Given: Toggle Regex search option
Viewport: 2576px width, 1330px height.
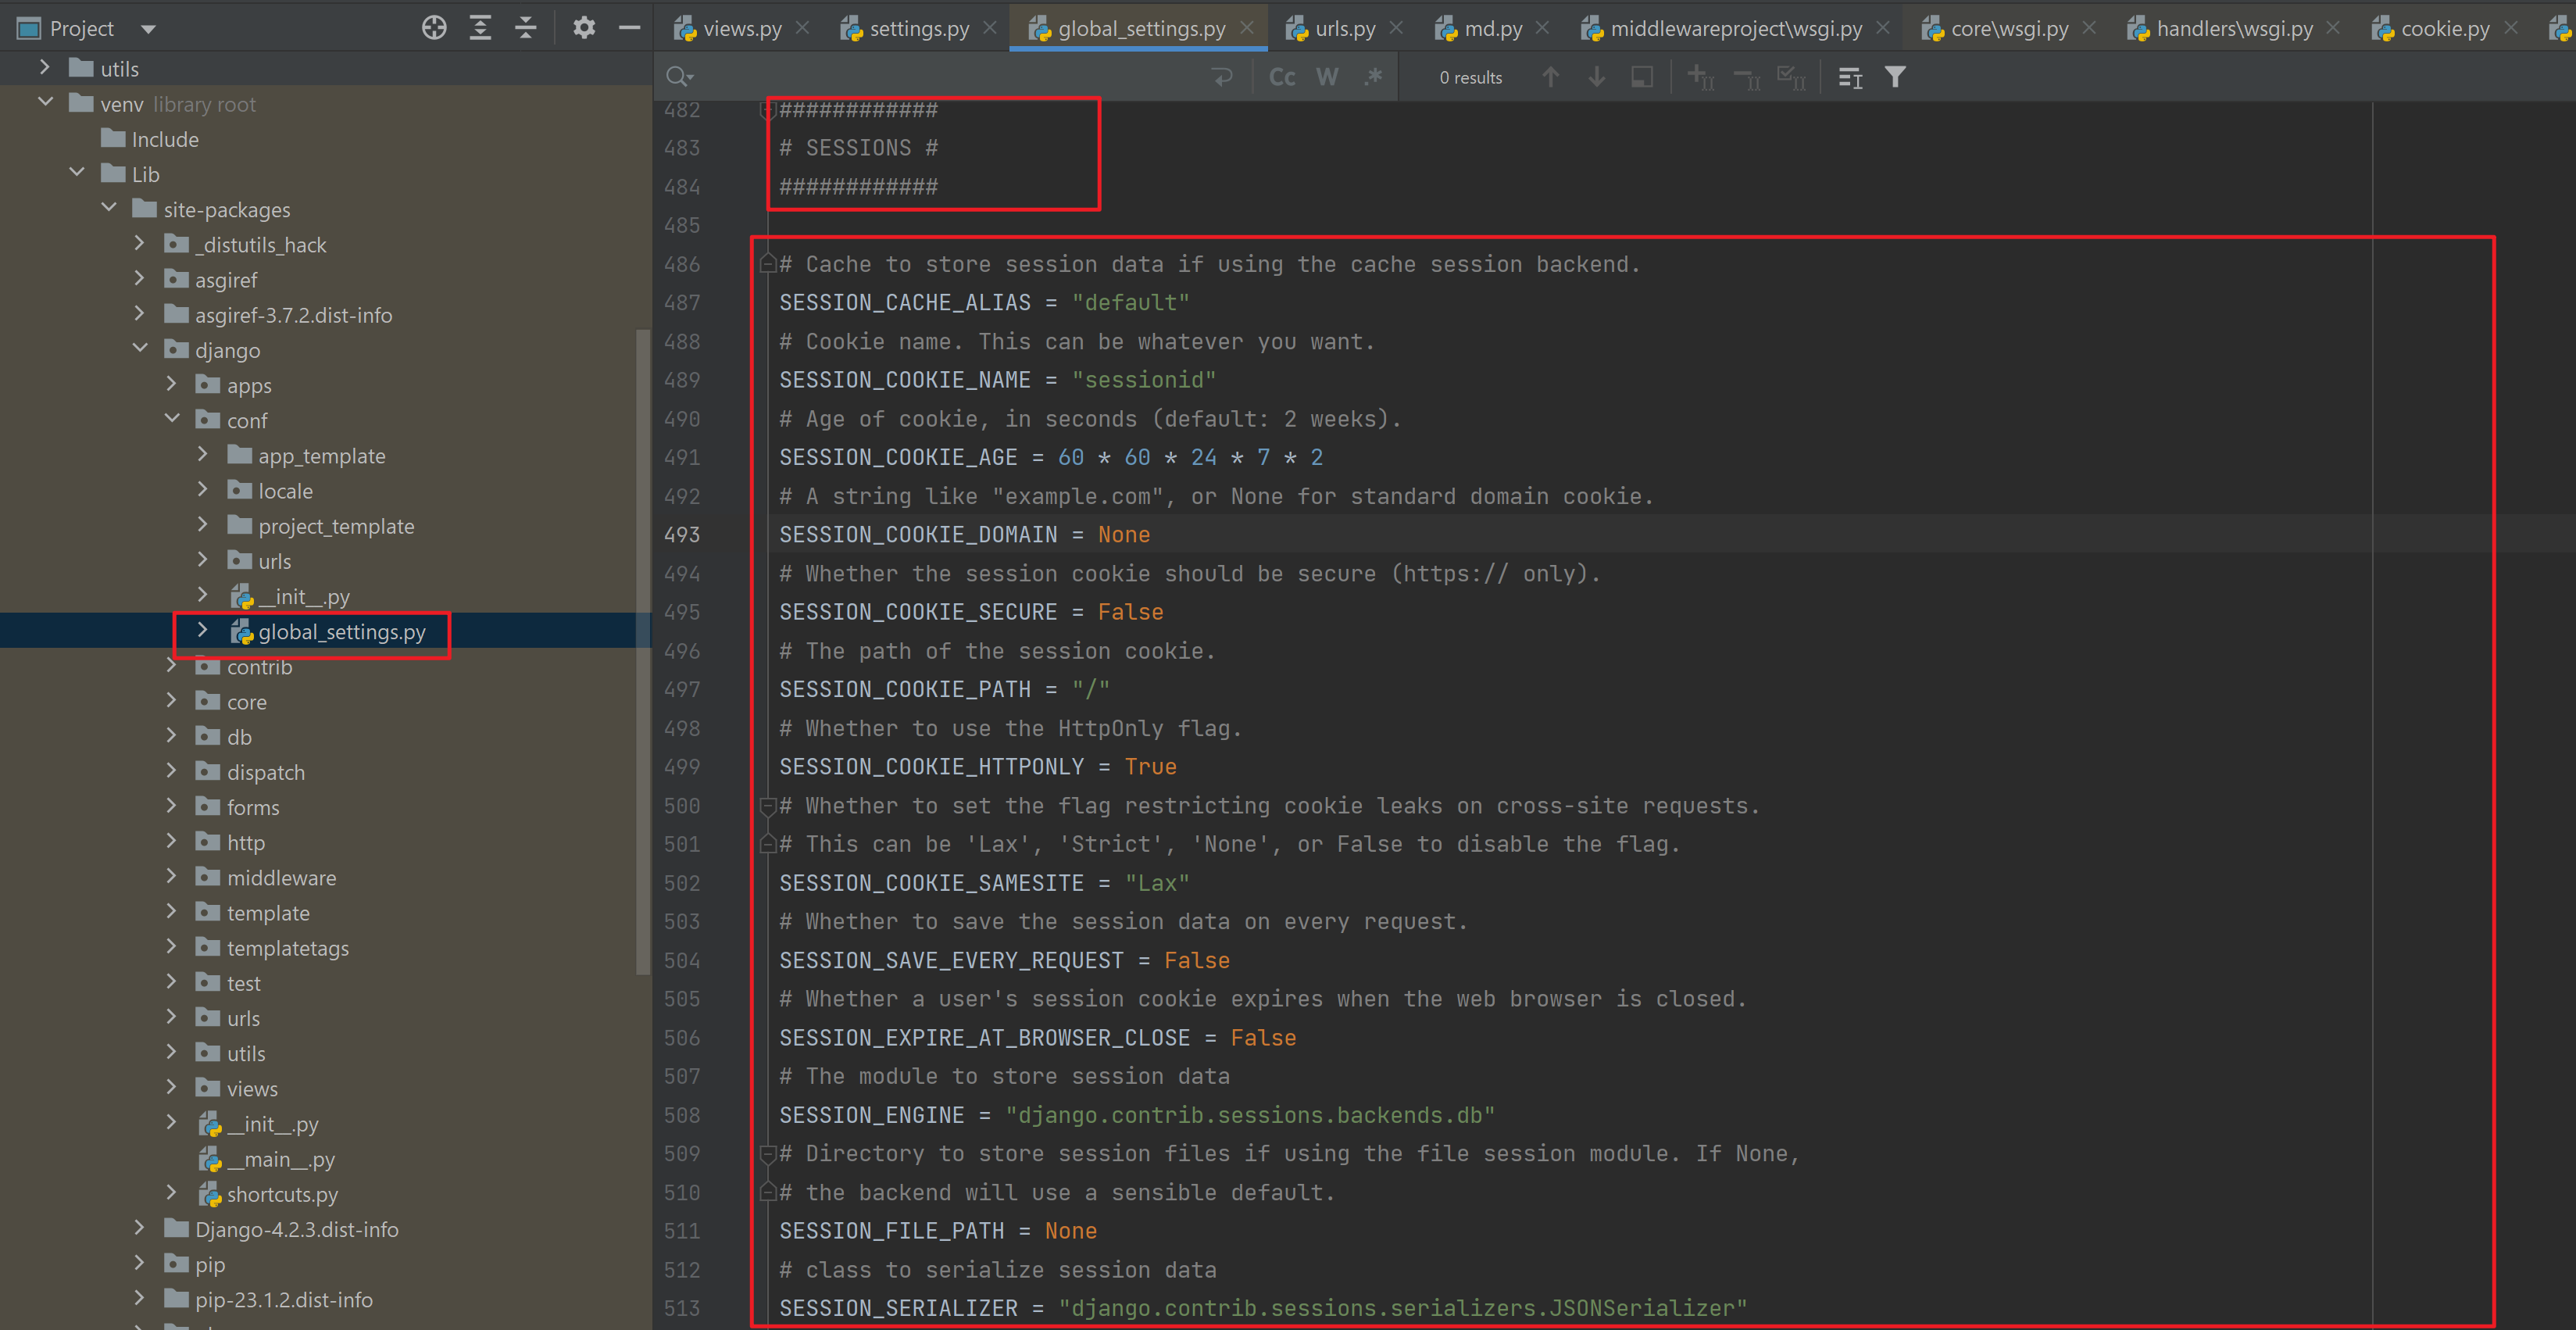Looking at the screenshot, I should coord(1374,77).
